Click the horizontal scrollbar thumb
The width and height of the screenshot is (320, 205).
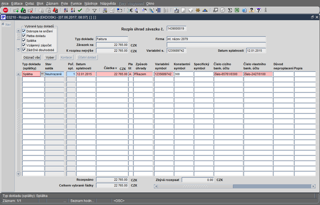tap(196, 186)
